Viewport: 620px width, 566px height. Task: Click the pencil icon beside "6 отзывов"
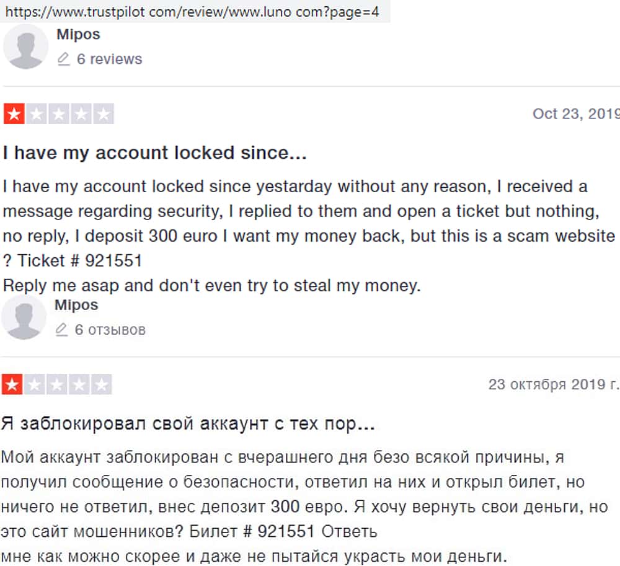[61, 330]
